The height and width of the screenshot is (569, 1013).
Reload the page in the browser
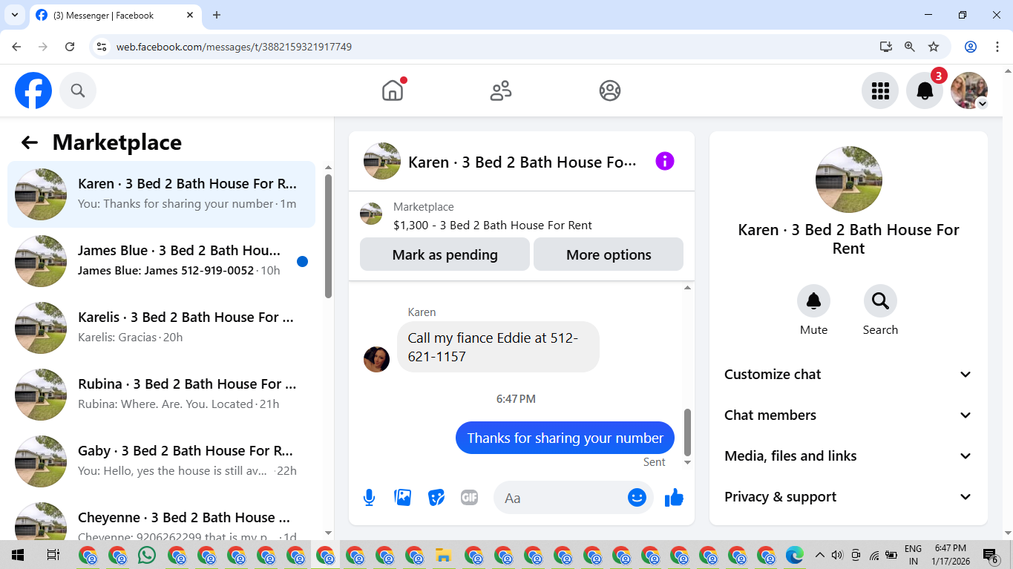(70, 47)
